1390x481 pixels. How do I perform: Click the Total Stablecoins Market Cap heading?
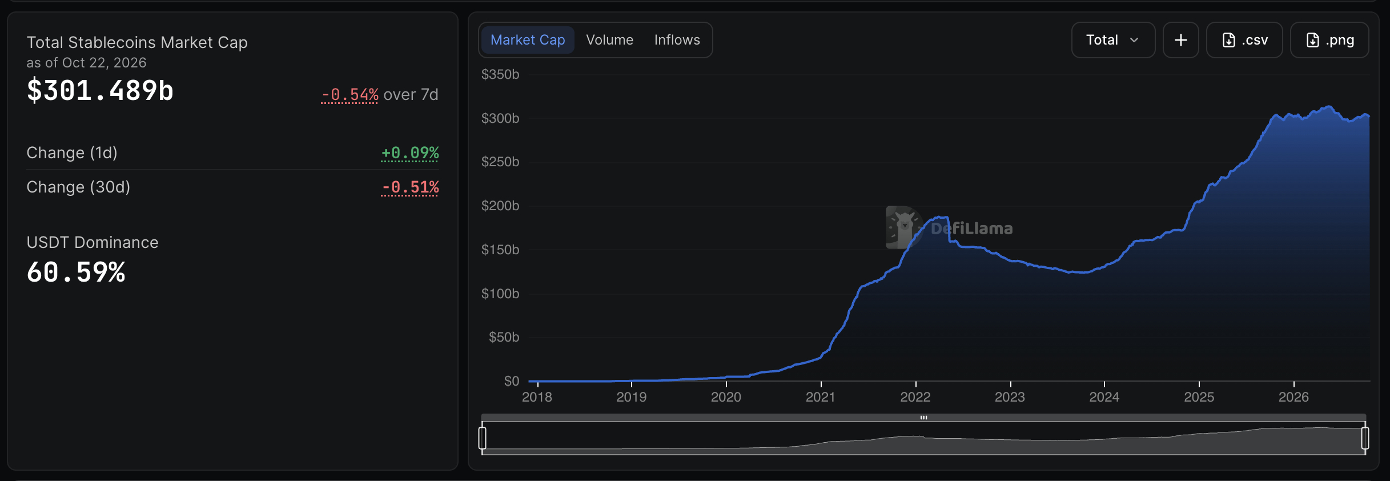(x=137, y=43)
